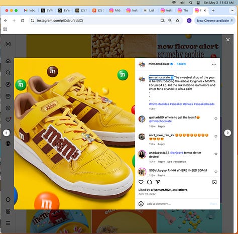Click the install app icon in the address bar

(162, 21)
